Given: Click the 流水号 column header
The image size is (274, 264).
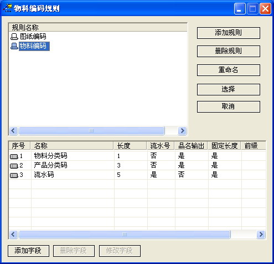Looking at the screenshot, I should point(161,146).
